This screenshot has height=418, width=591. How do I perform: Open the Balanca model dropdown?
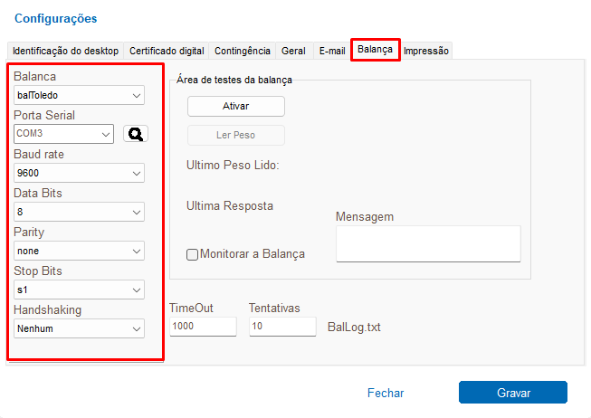pos(80,95)
